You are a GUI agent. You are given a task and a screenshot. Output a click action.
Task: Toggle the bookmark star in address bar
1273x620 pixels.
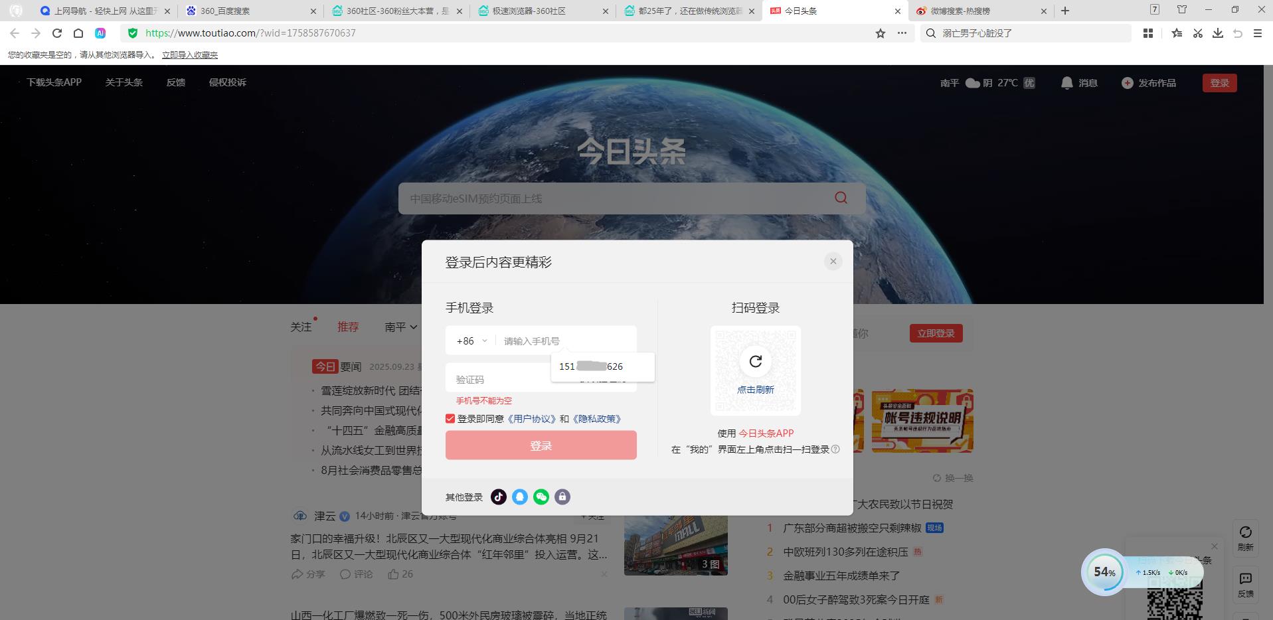click(879, 33)
